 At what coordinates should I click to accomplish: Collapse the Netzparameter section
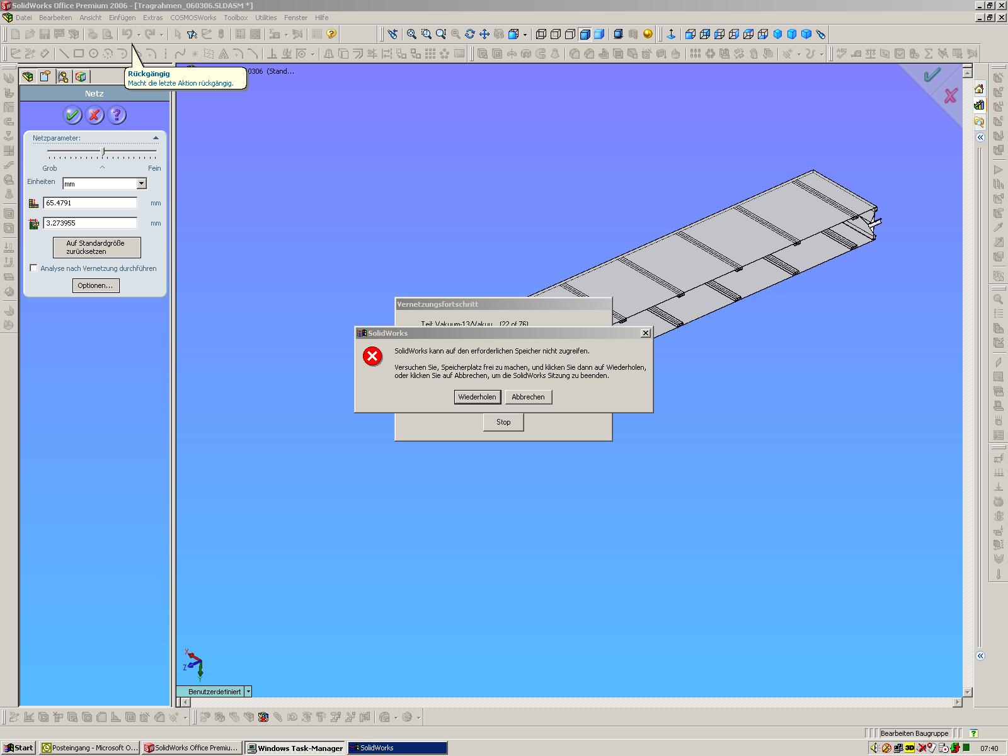pos(156,138)
